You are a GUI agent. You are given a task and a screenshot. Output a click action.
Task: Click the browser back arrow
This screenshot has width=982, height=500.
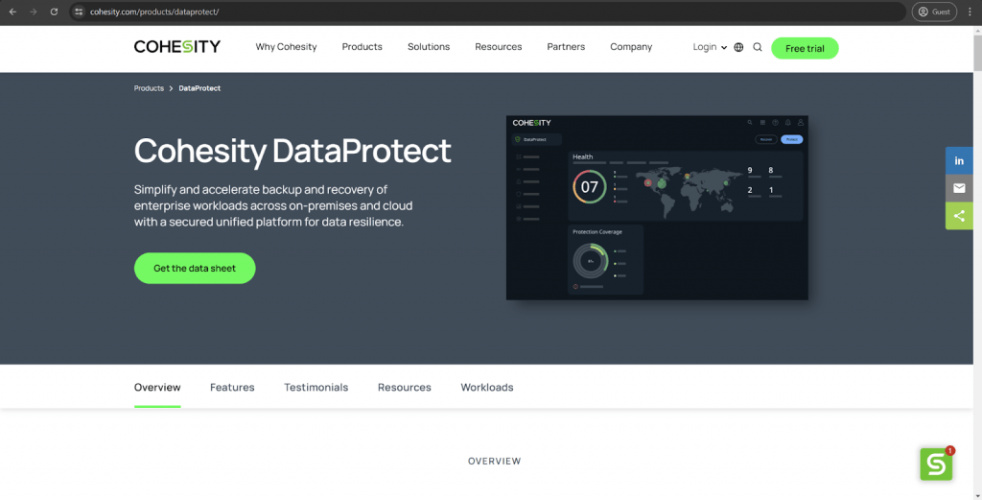(x=12, y=12)
